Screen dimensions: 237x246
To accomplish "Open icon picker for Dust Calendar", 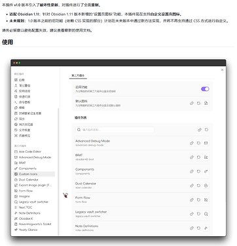I will pos(206,186).
